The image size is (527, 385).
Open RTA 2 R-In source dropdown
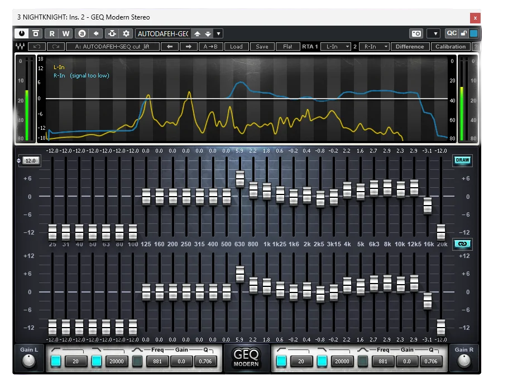[373, 47]
